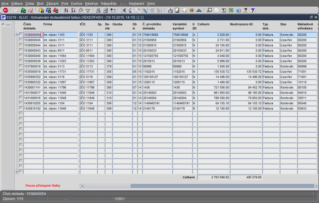Sort ascending with the A-Z icon
This screenshot has width=319, height=203.
point(66,10)
